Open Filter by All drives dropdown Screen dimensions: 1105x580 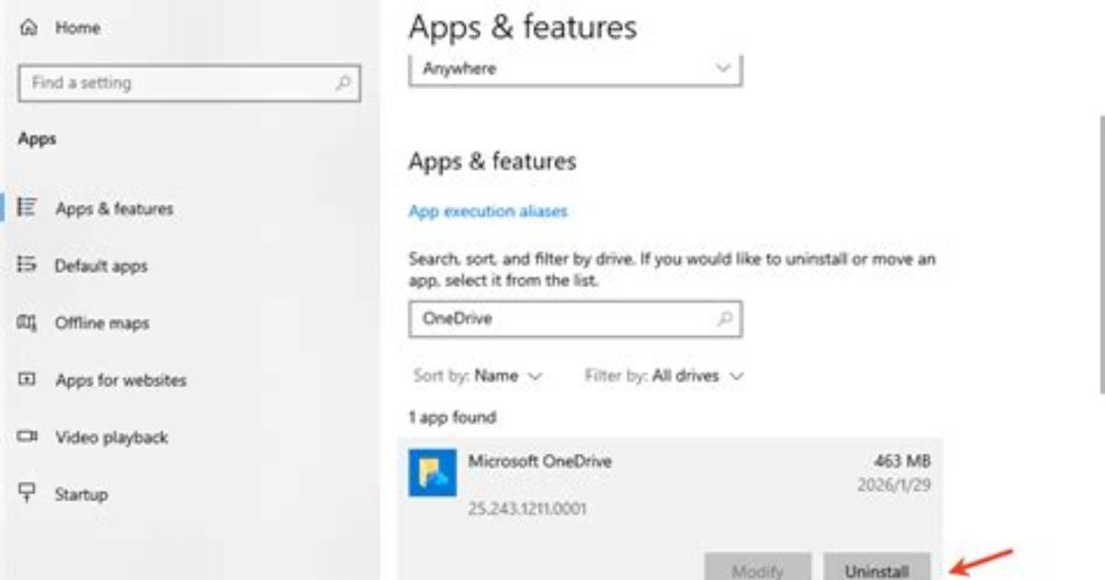coord(664,376)
